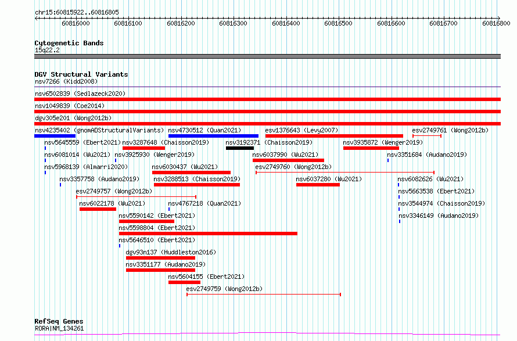The width and height of the screenshot is (517, 341).
Task: Open variant nsv3351684 (Audano2019) label
Action: [427, 155]
